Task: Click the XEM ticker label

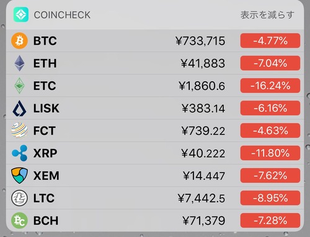Action: coord(46,176)
